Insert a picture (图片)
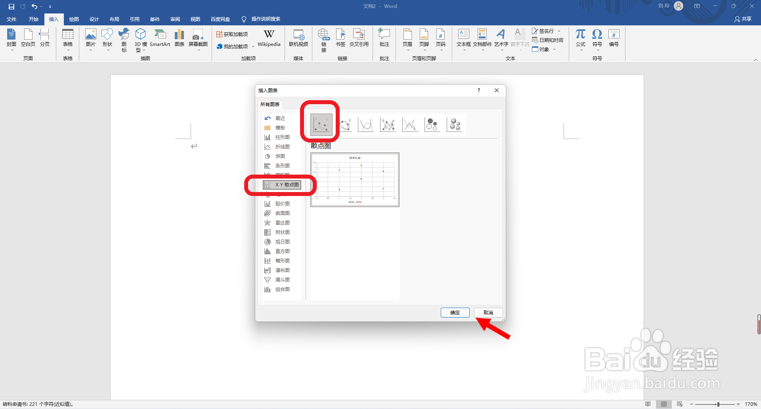Screen dimensions: 761x409 pos(91,40)
